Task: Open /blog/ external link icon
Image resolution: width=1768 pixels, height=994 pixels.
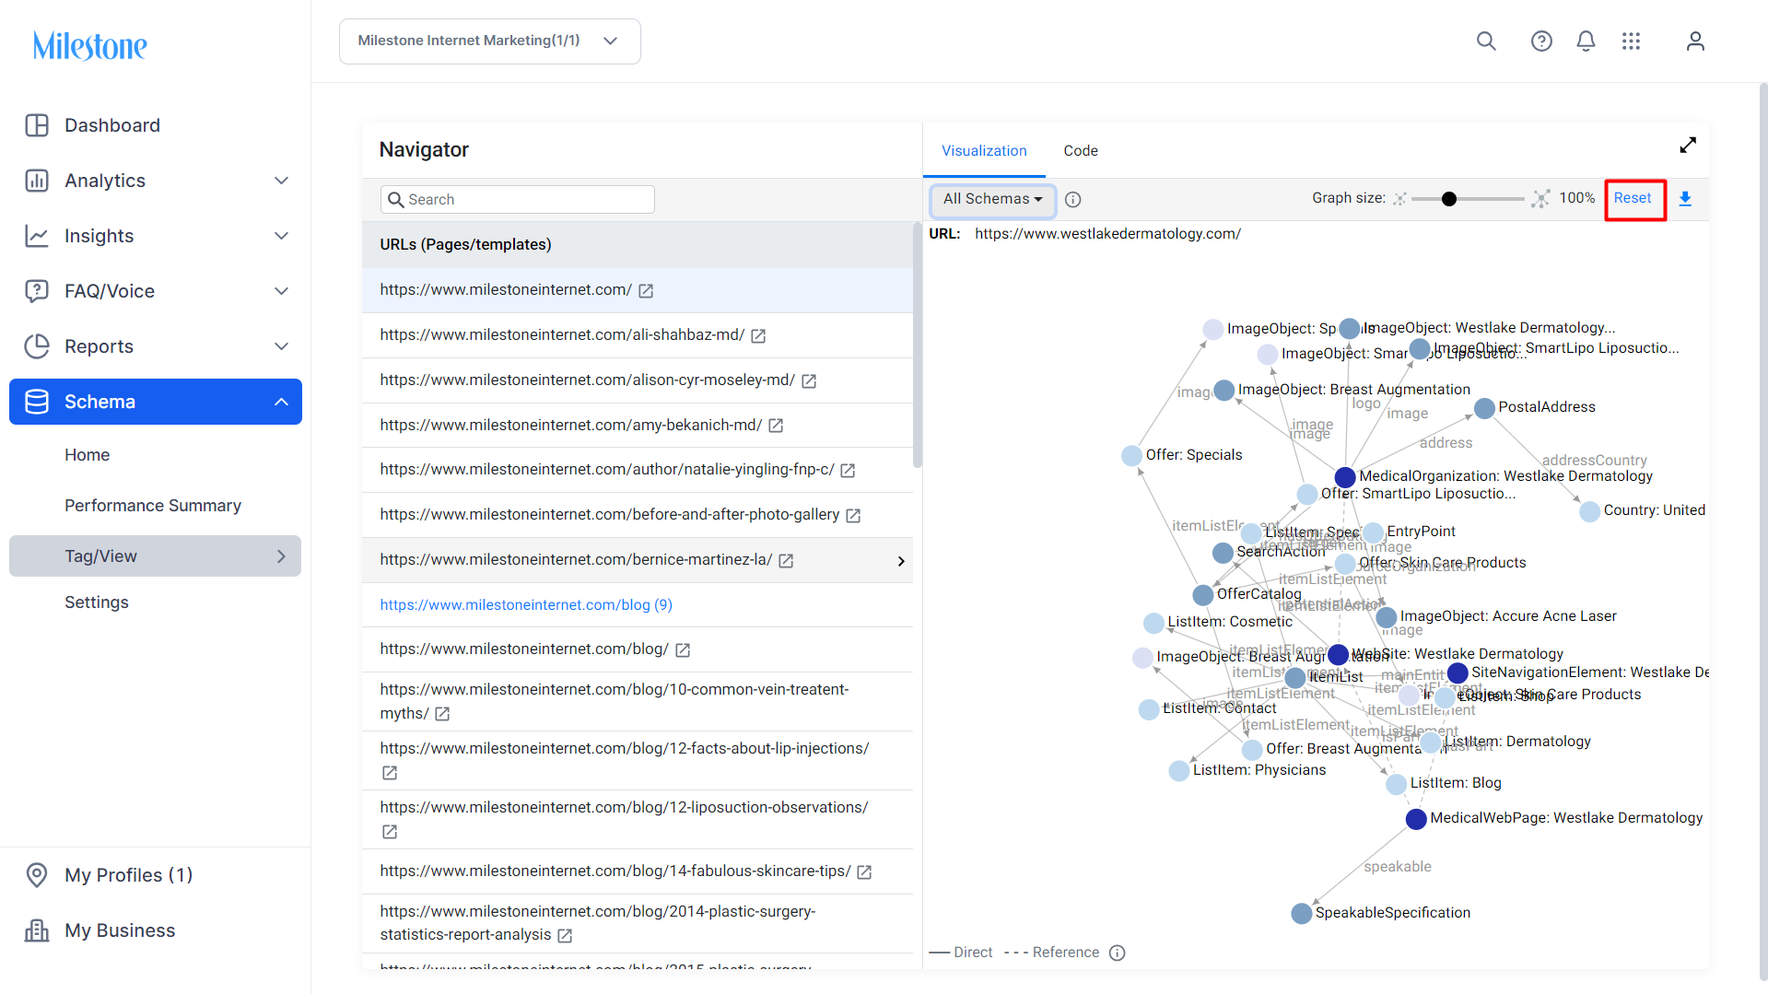Action: [x=683, y=650]
